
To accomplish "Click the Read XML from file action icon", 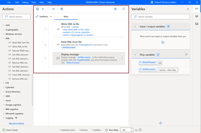I will pos(58,44).
